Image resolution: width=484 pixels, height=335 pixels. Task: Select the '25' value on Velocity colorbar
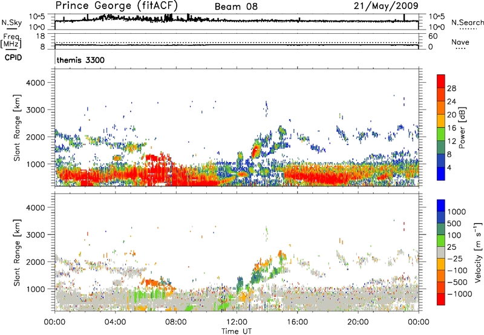pyautogui.click(x=452, y=247)
